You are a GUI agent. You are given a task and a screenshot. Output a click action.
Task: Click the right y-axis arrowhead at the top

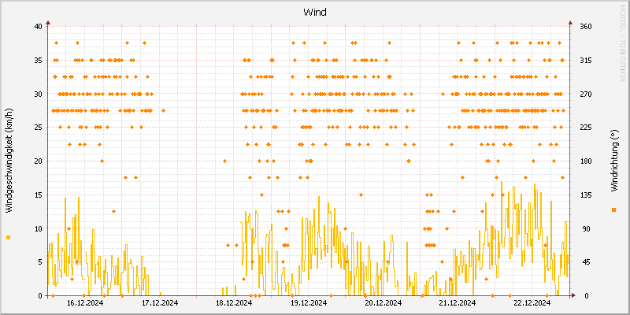click(570, 23)
